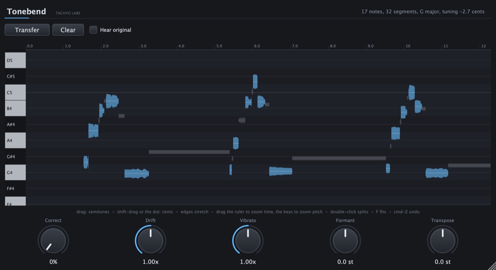The image size is (496, 270).
Task: Select the gray G#4 segment between 3 and 5 seconds
Action: coord(189,152)
